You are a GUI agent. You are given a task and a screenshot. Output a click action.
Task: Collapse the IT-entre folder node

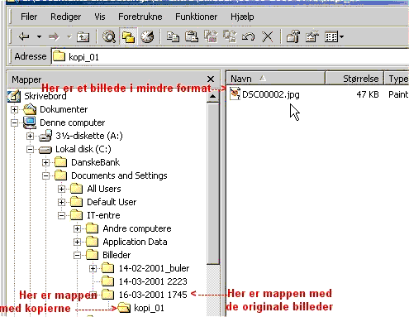[x=61, y=215]
